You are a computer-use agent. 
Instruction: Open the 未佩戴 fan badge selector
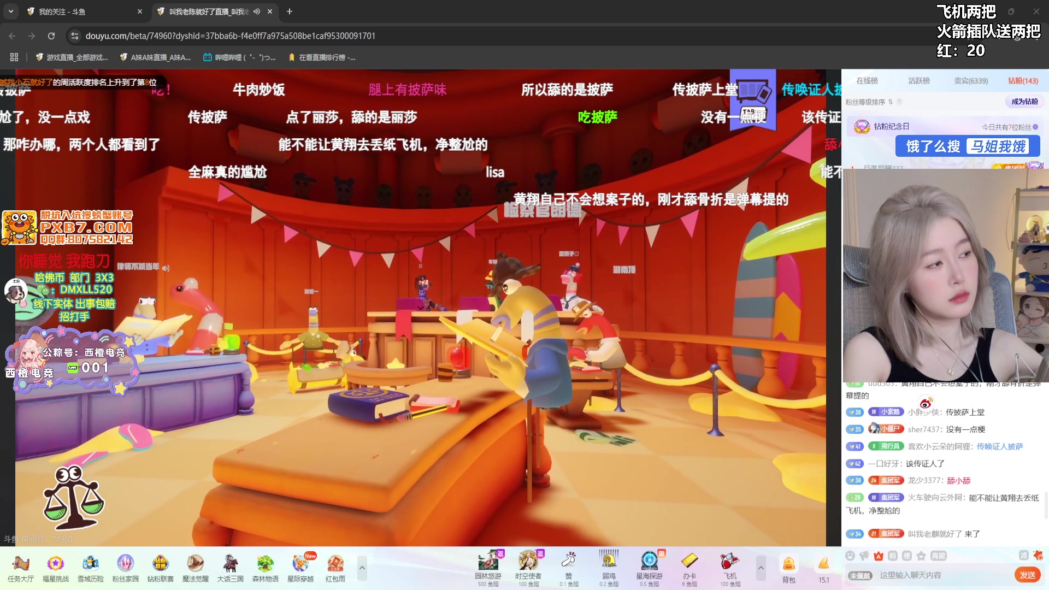click(x=860, y=575)
